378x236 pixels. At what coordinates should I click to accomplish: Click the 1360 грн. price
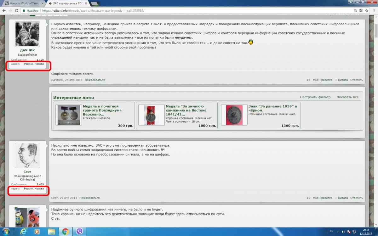coord(290,126)
